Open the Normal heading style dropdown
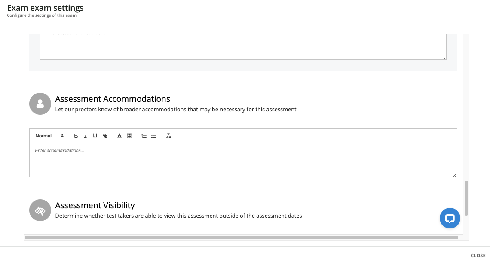The image size is (490, 262). [x=49, y=136]
